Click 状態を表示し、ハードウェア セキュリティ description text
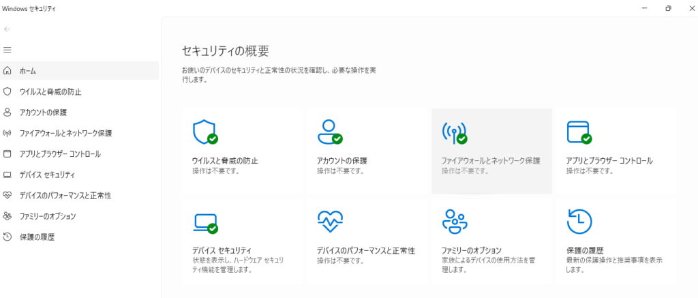The width and height of the screenshot is (698, 298). 238,265
